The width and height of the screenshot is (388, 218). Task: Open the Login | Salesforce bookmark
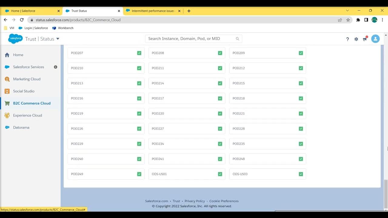click(x=33, y=28)
